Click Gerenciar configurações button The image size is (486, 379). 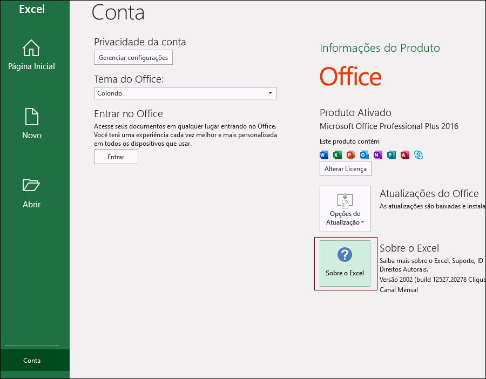point(133,58)
